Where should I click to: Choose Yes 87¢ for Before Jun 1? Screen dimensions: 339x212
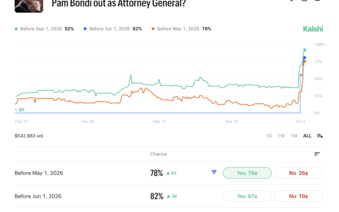tap(247, 196)
